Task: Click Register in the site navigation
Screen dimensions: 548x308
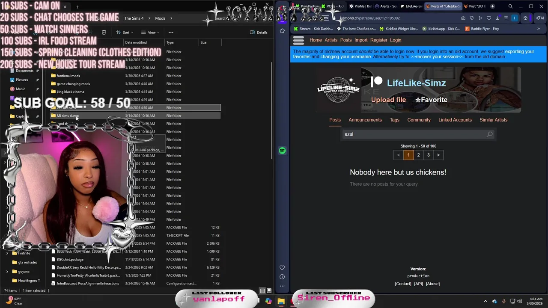Action: coord(379,40)
